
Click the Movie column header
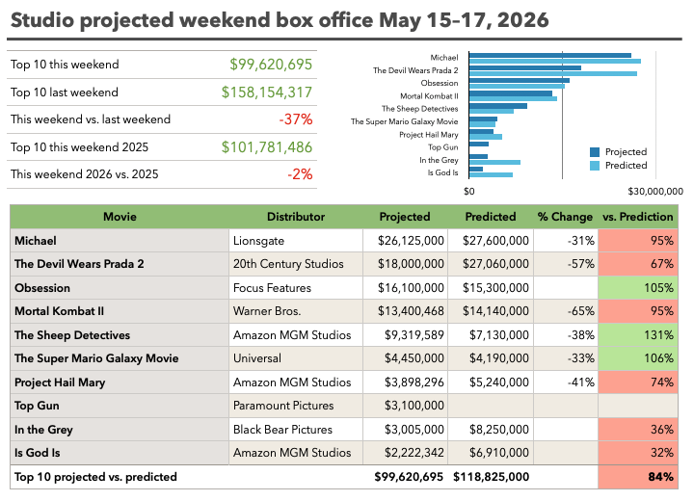[120, 217]
